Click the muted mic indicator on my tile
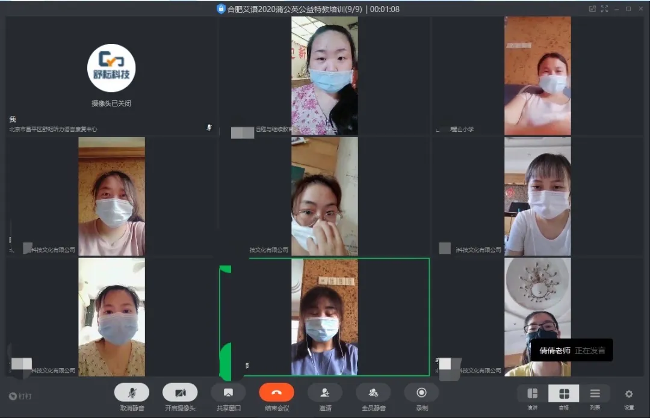 pyautogui.click(x=209, y=128)
